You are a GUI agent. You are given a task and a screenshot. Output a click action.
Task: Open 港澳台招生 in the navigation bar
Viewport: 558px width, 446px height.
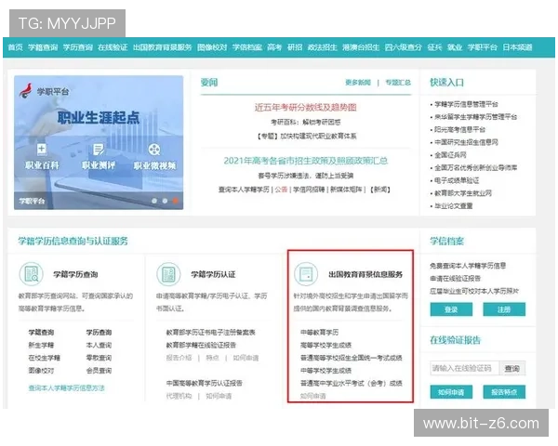pyautogui.click(x=361, y=47)
